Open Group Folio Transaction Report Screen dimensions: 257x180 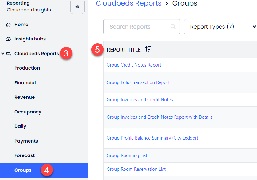pos(138,82)
